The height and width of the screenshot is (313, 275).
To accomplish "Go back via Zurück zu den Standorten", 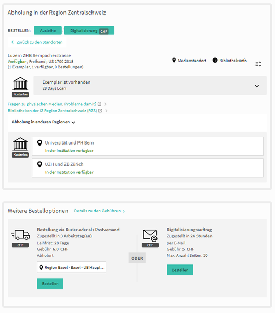I will pyautogui.click(x=37, y=42).
